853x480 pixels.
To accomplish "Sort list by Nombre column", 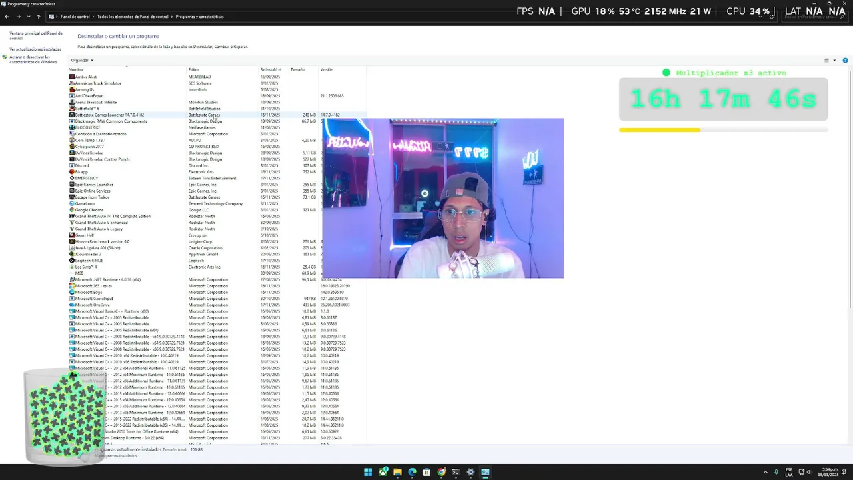I will coord(127,69).
